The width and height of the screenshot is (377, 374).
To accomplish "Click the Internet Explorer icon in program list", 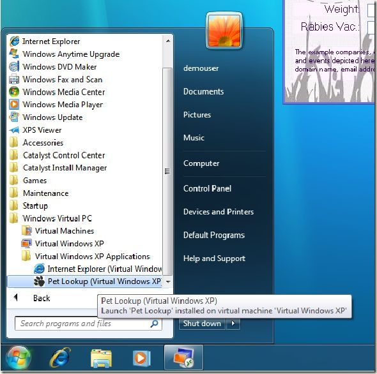I will coord(14,41).
